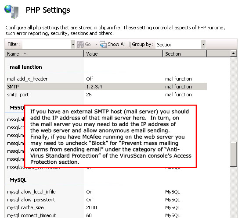The height and width of the screenshot is (218, 242).
Task: Click the Show All filter icon
Action: tap(103, 44)
